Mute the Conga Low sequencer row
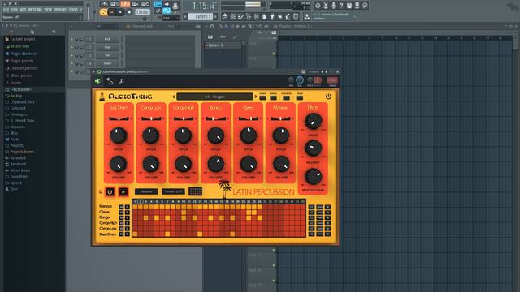 pyautogui.click(x=121, y=229)
